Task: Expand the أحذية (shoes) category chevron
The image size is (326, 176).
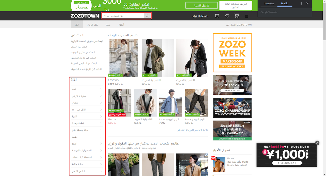Action: click(x=101, y=144)
